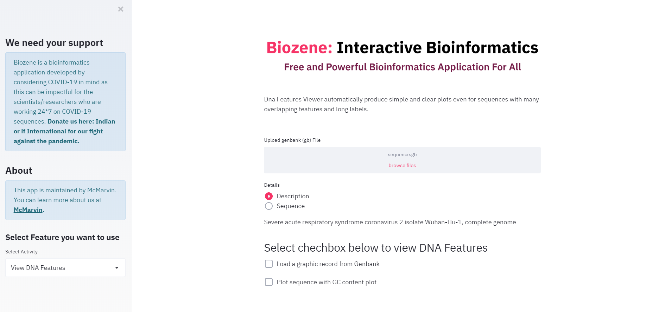
Task: Click the About info box text
Action: (x=65, y=200)
